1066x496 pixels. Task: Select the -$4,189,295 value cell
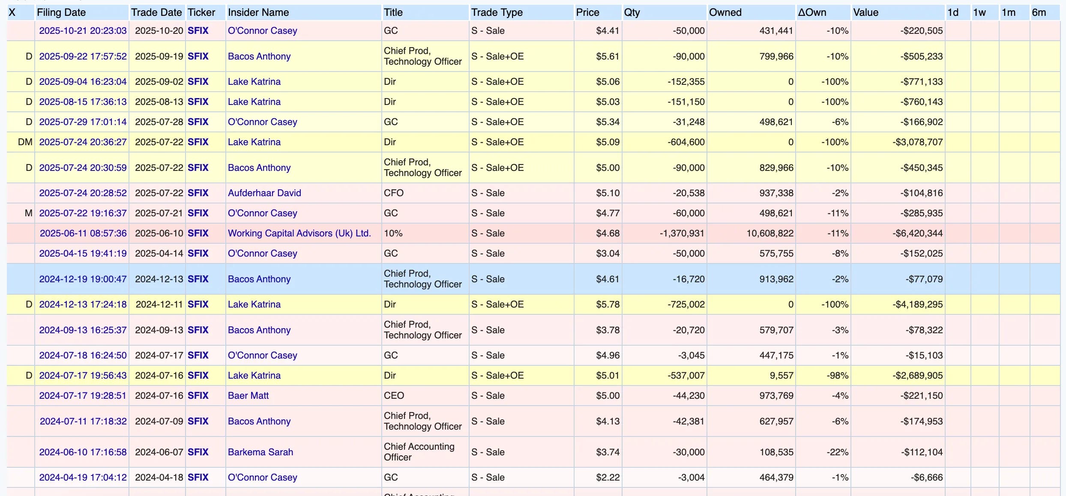pos(898,305)
